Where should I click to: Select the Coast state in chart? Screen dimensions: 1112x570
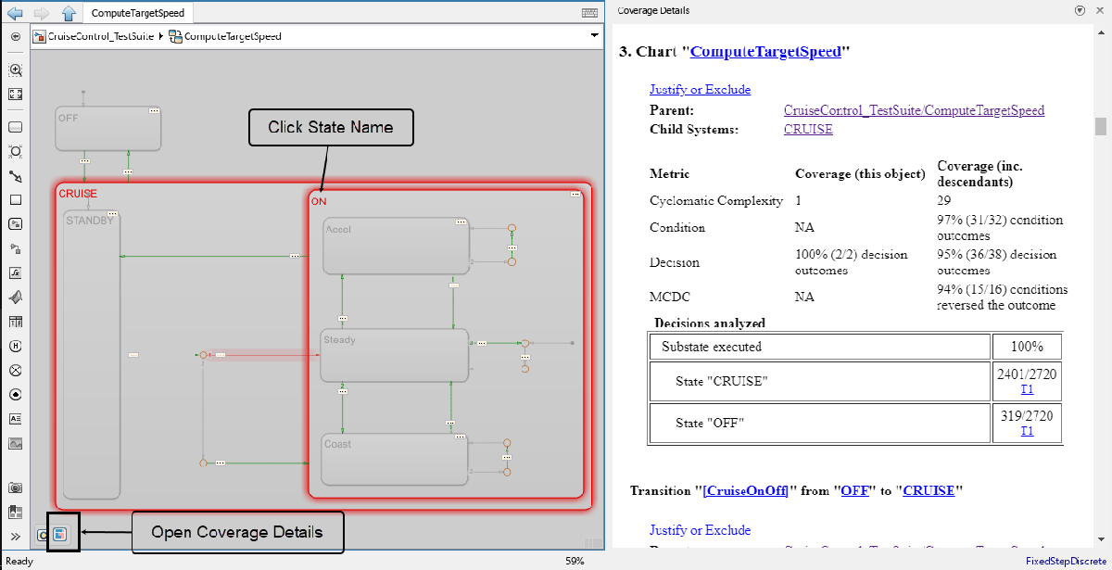point(395,458)
